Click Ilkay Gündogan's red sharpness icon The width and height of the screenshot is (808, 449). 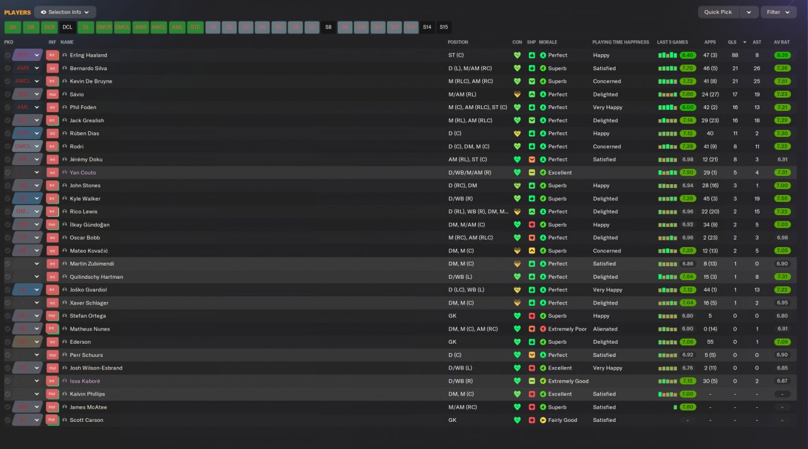click(x=532, y=224)
